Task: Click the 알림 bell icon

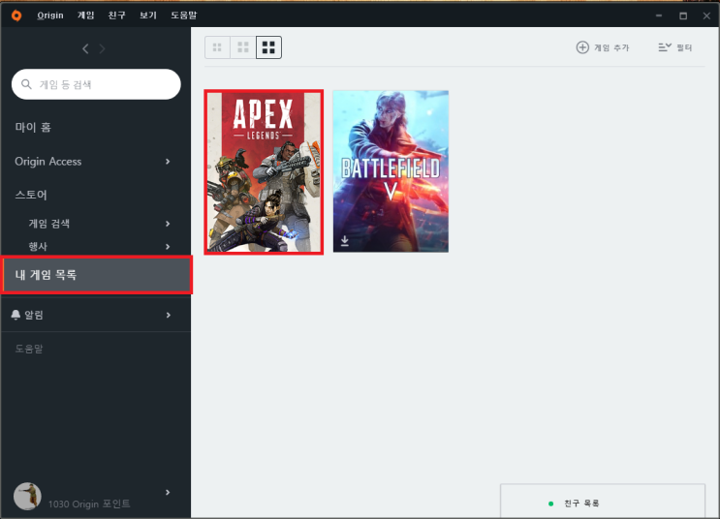Action: (x=16, y=315)
